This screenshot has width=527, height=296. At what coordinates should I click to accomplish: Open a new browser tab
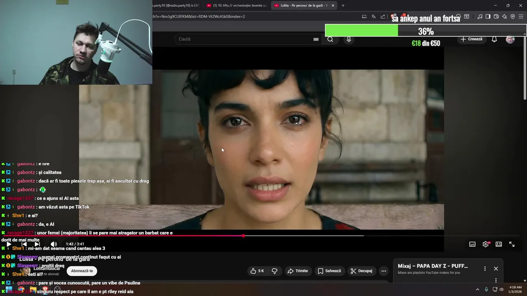pyautogui.click(x=343, y=5)
